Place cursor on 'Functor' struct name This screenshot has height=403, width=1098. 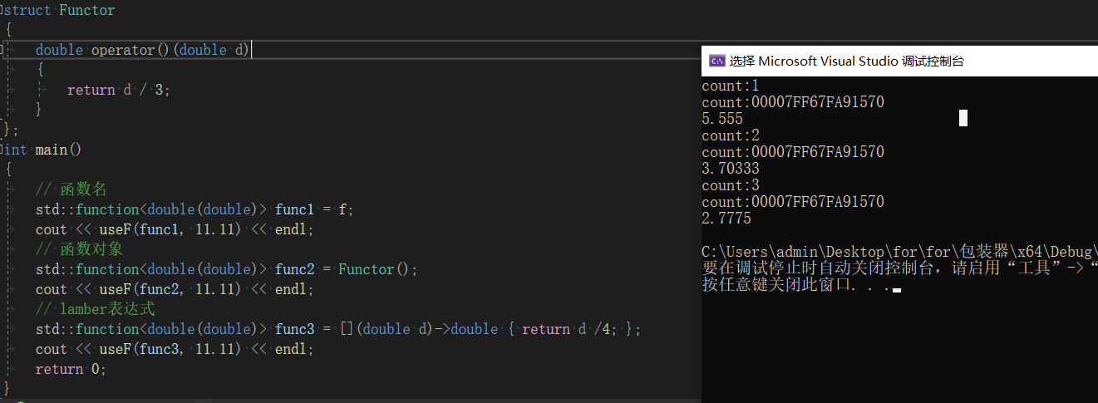click(87, 11)
